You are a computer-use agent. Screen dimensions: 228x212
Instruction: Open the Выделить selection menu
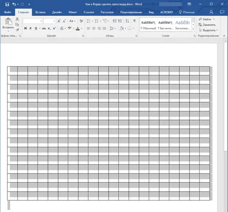208,30
